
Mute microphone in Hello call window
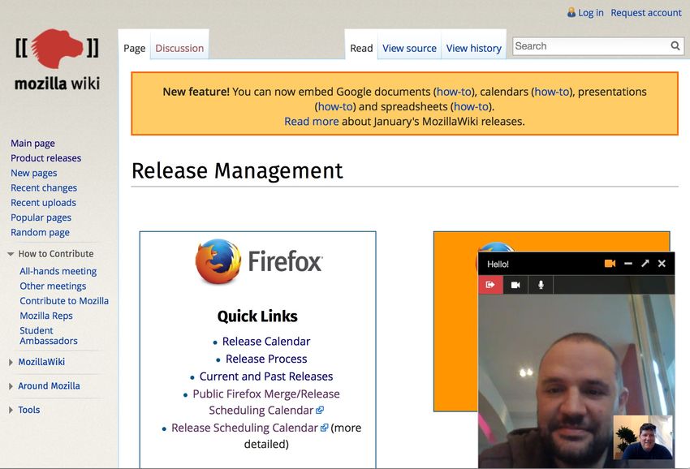click(541, 285)
